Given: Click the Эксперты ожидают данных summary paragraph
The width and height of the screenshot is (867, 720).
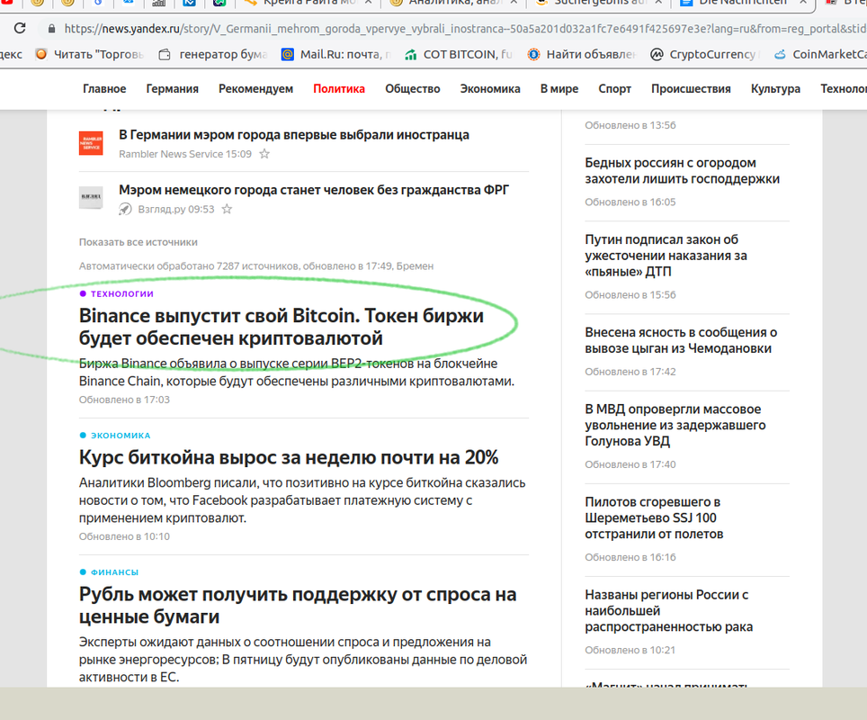Looking at the screenshot, I should pos(303,660).
